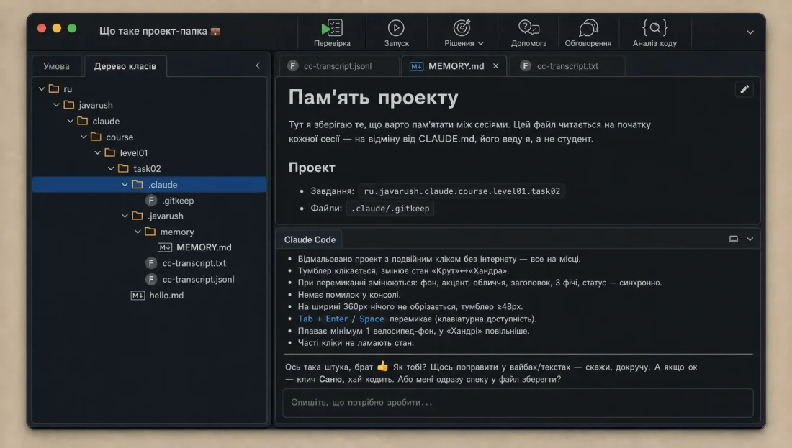
Task: Collapse the .javarush folder chevron
Action: coord(125,216)
